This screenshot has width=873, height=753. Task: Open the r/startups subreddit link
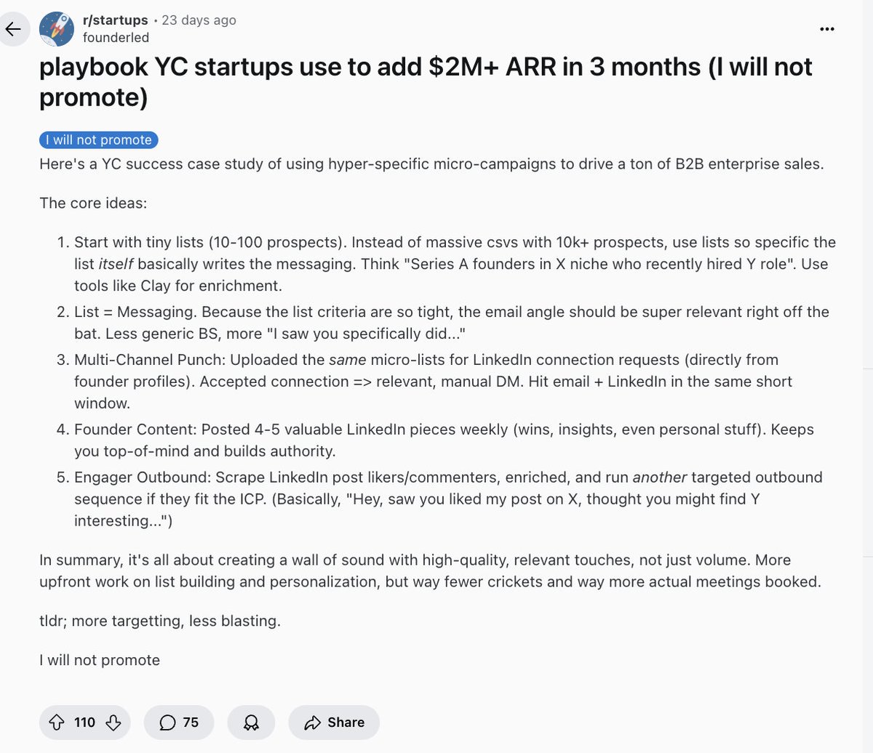click(x=115, y=20)
